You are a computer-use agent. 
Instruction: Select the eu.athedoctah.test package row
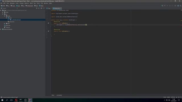point(23,20)
